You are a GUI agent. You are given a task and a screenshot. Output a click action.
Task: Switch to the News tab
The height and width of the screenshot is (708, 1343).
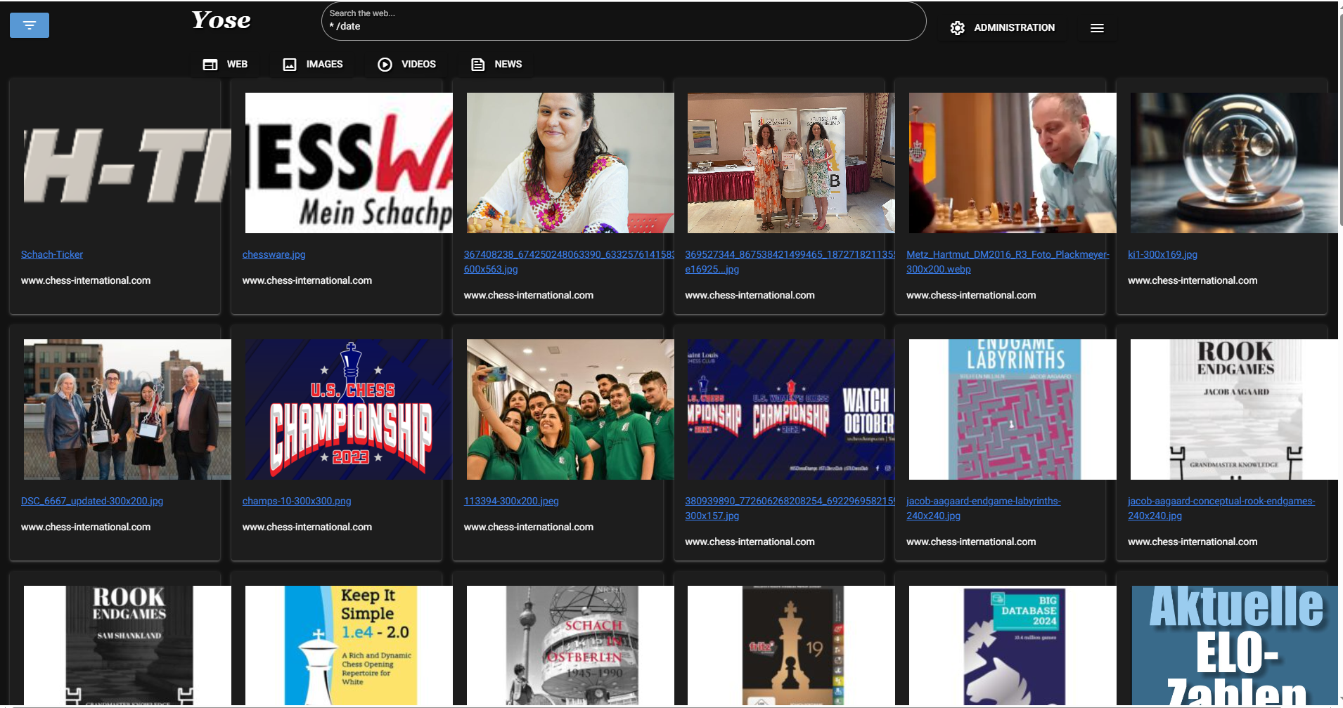(x=496, y=64)
